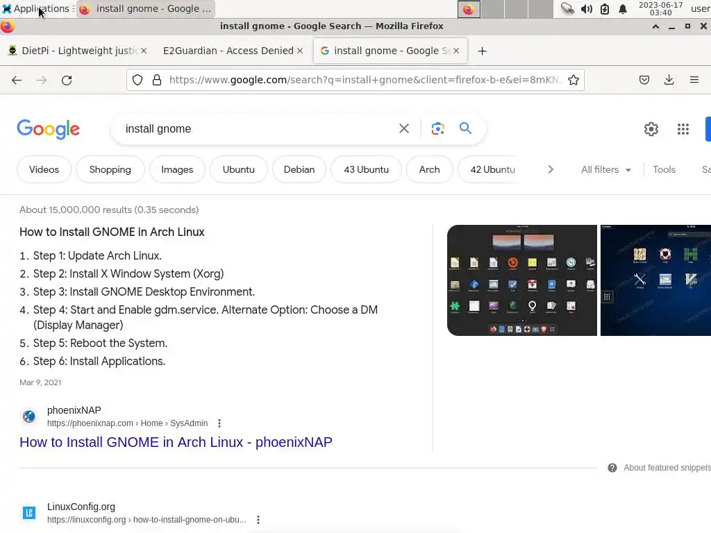Click the Google logo
711x533 pixels.
pyautogui.click(x=48, y=130)
